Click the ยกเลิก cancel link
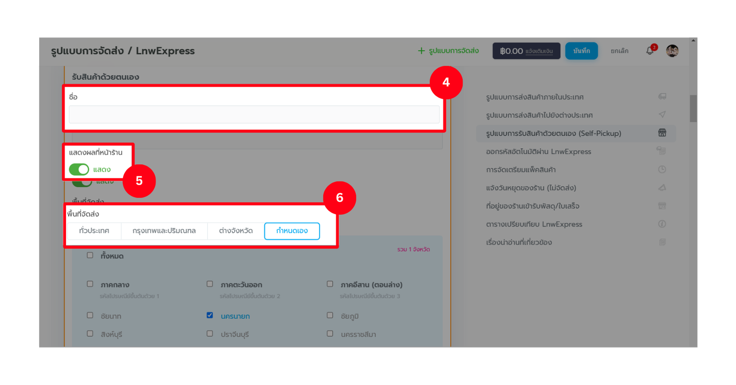736x385 pixels. [x=620, y=51]
